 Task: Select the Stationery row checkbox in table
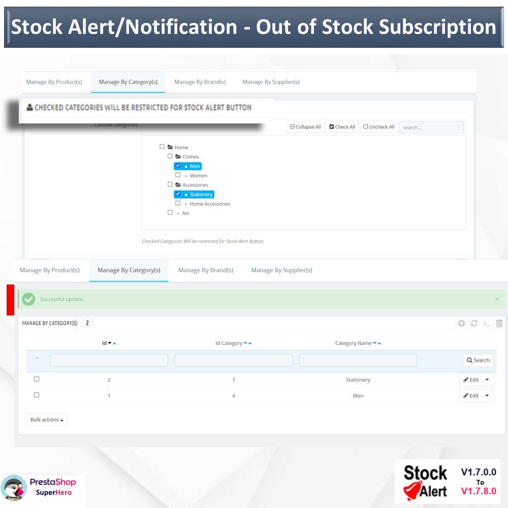click(37, 379)
